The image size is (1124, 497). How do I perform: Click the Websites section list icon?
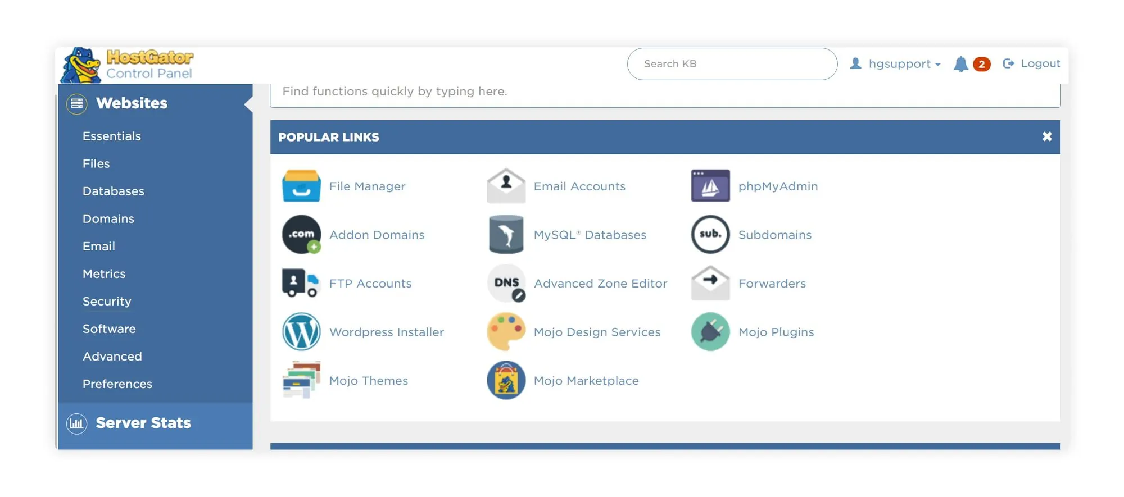click(x=76, y=103)
